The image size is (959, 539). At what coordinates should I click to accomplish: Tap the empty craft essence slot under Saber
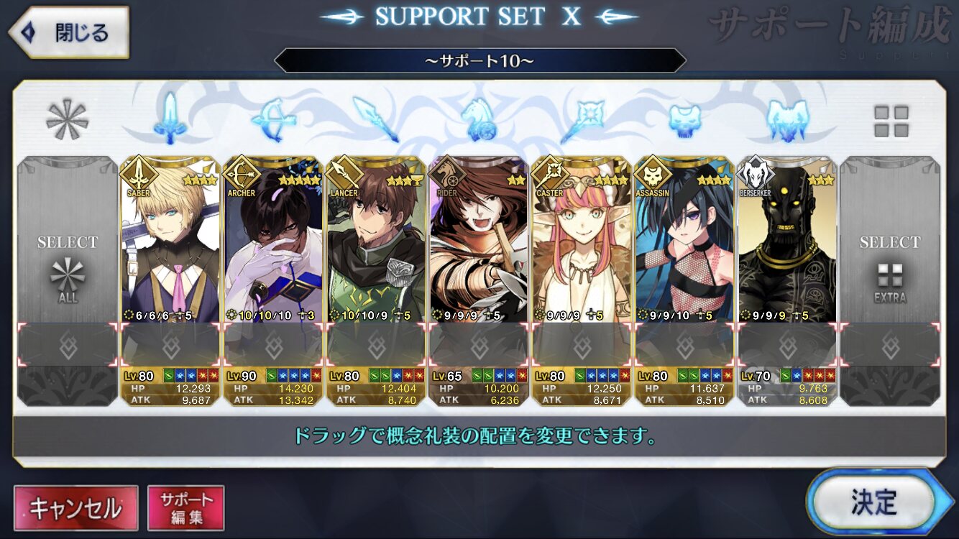170,346
